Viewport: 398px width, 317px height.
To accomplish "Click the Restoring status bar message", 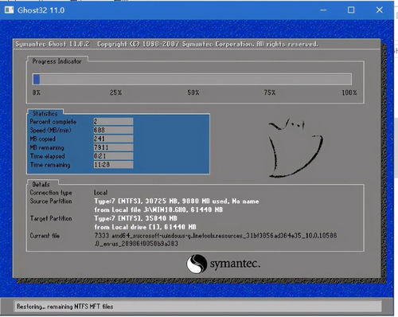I will [x=64, y=307].
